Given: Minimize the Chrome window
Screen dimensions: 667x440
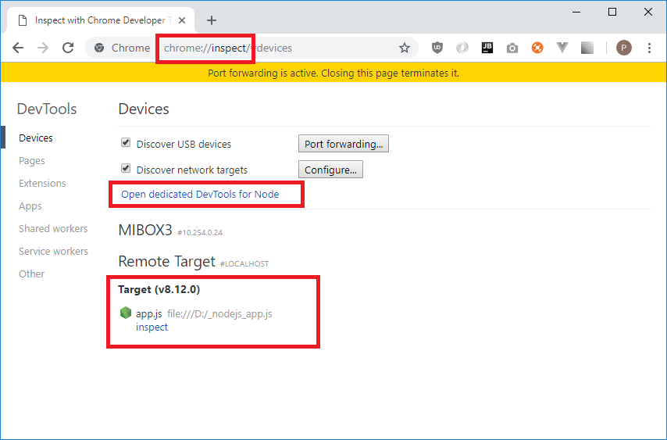Looking at the screenshot, I should (576, 12).
